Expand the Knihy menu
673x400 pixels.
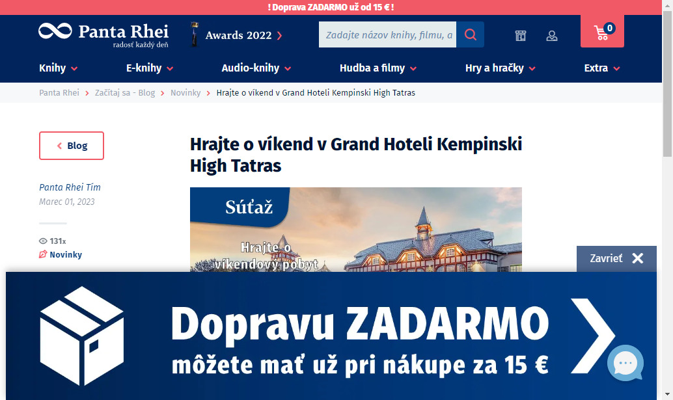(59, 68)
